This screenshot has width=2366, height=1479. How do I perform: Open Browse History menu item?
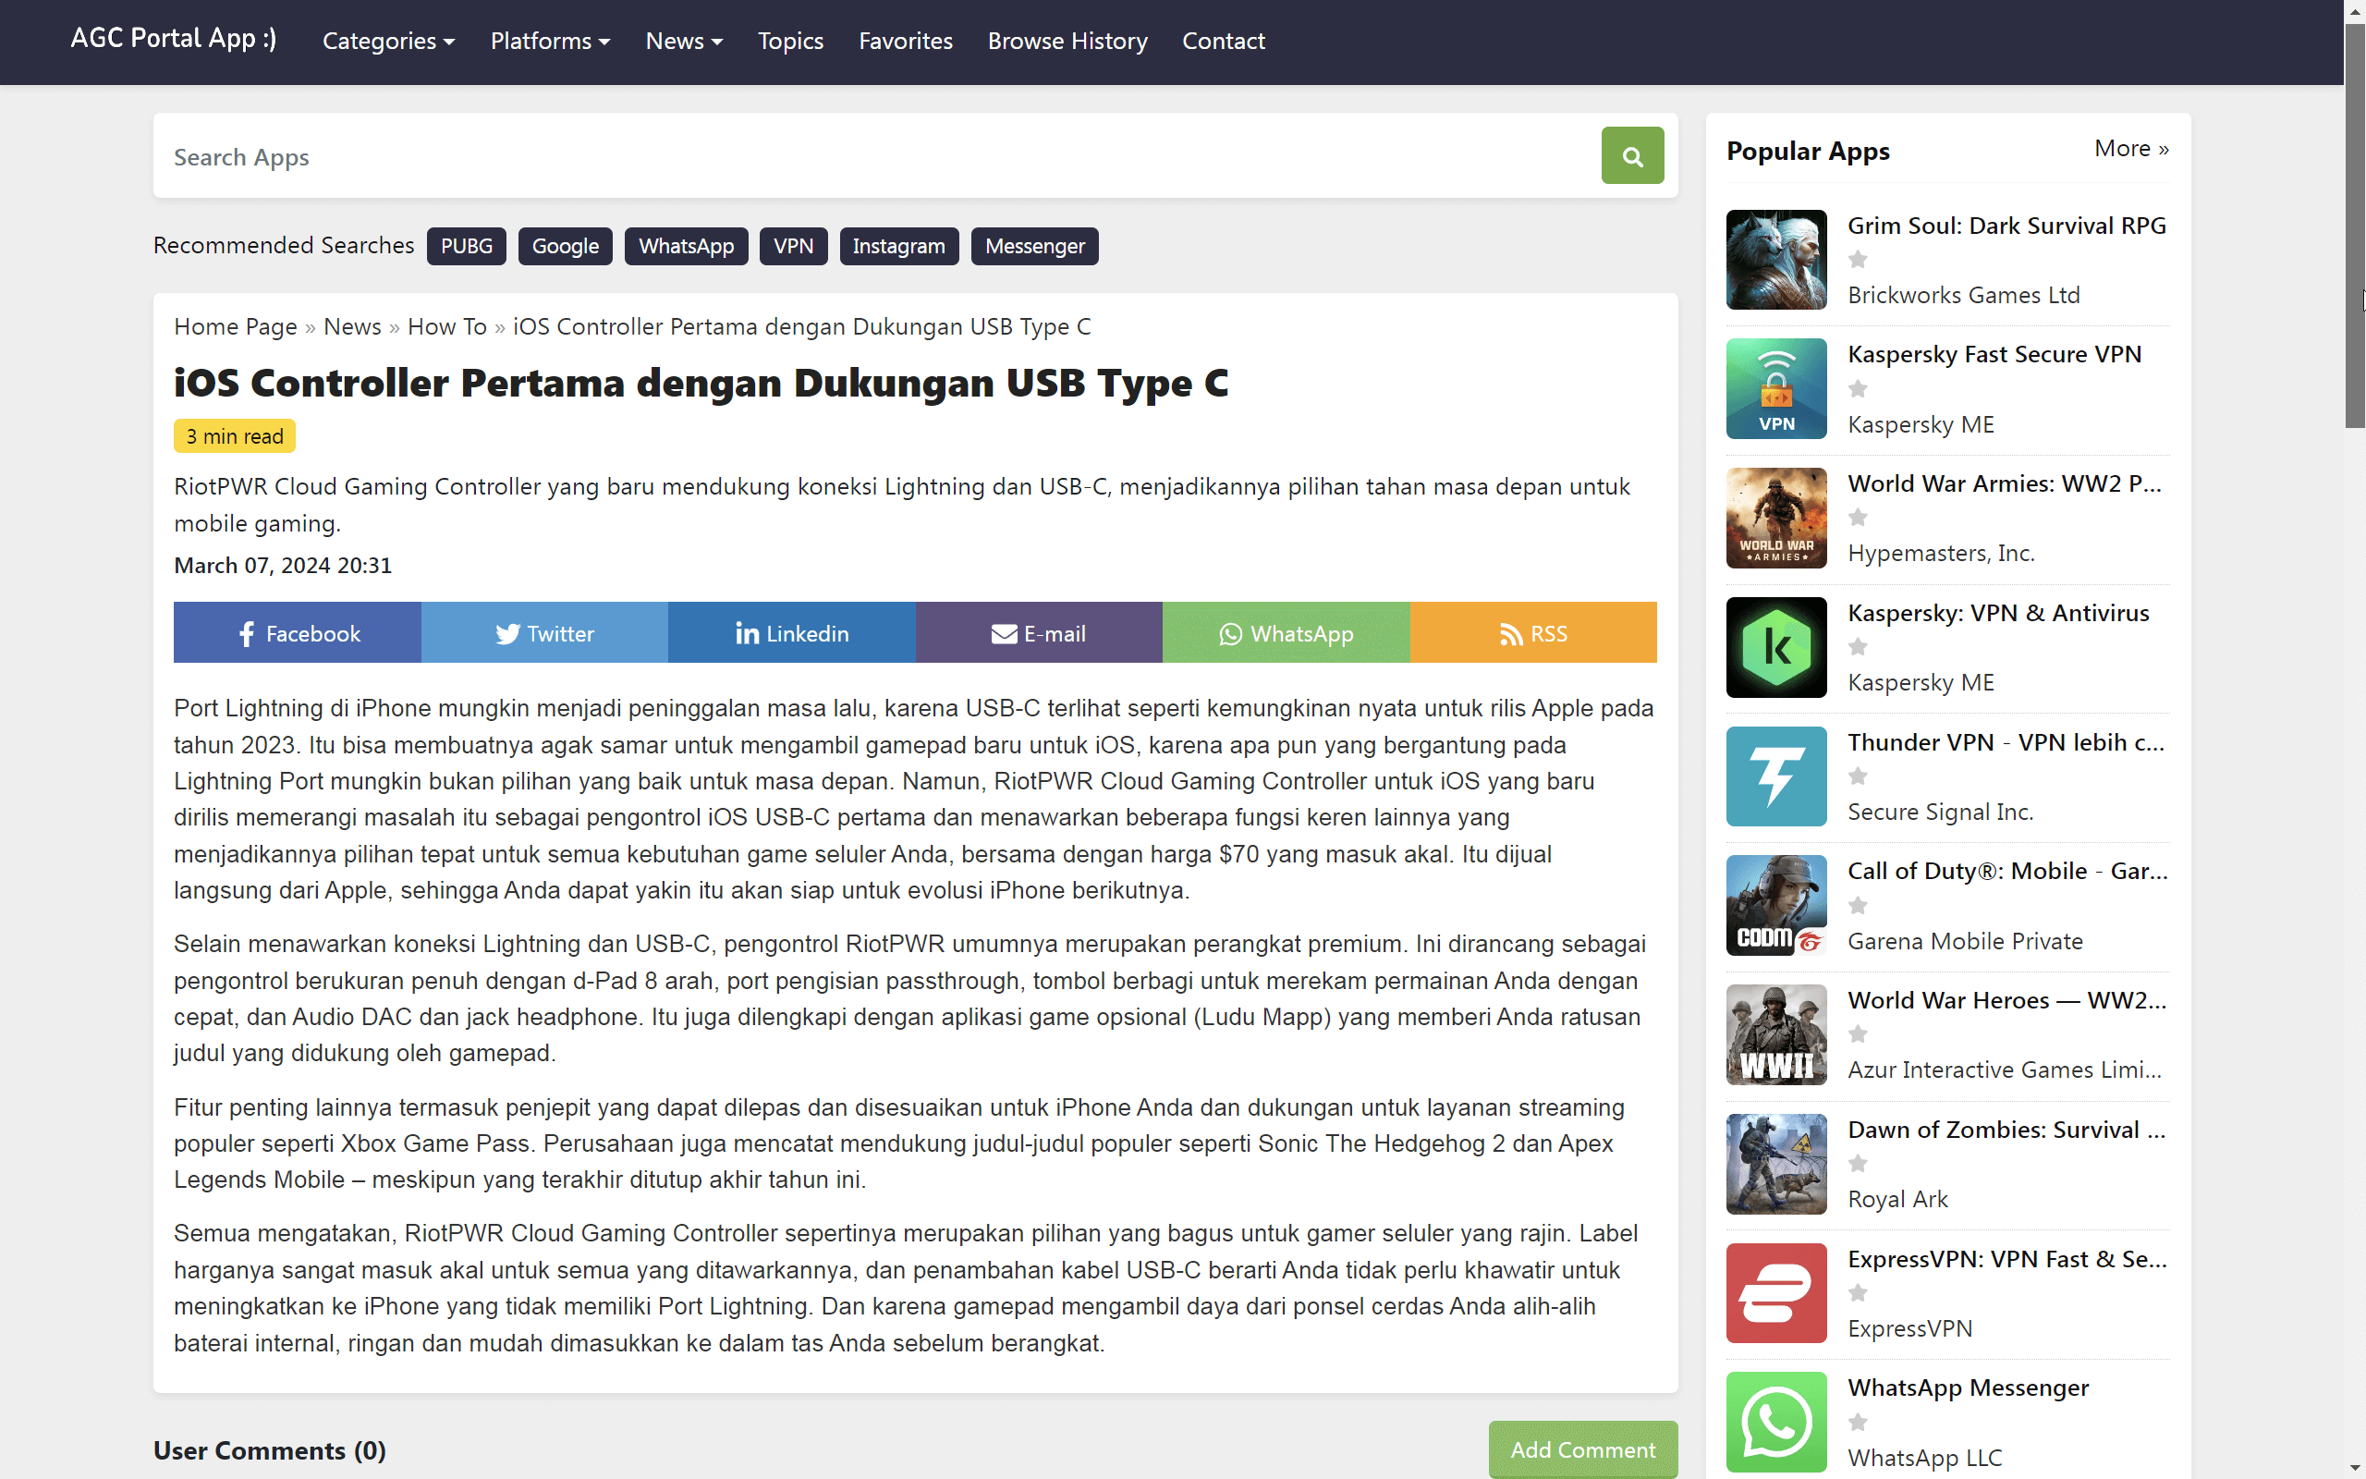click(x=1067, y=41)
